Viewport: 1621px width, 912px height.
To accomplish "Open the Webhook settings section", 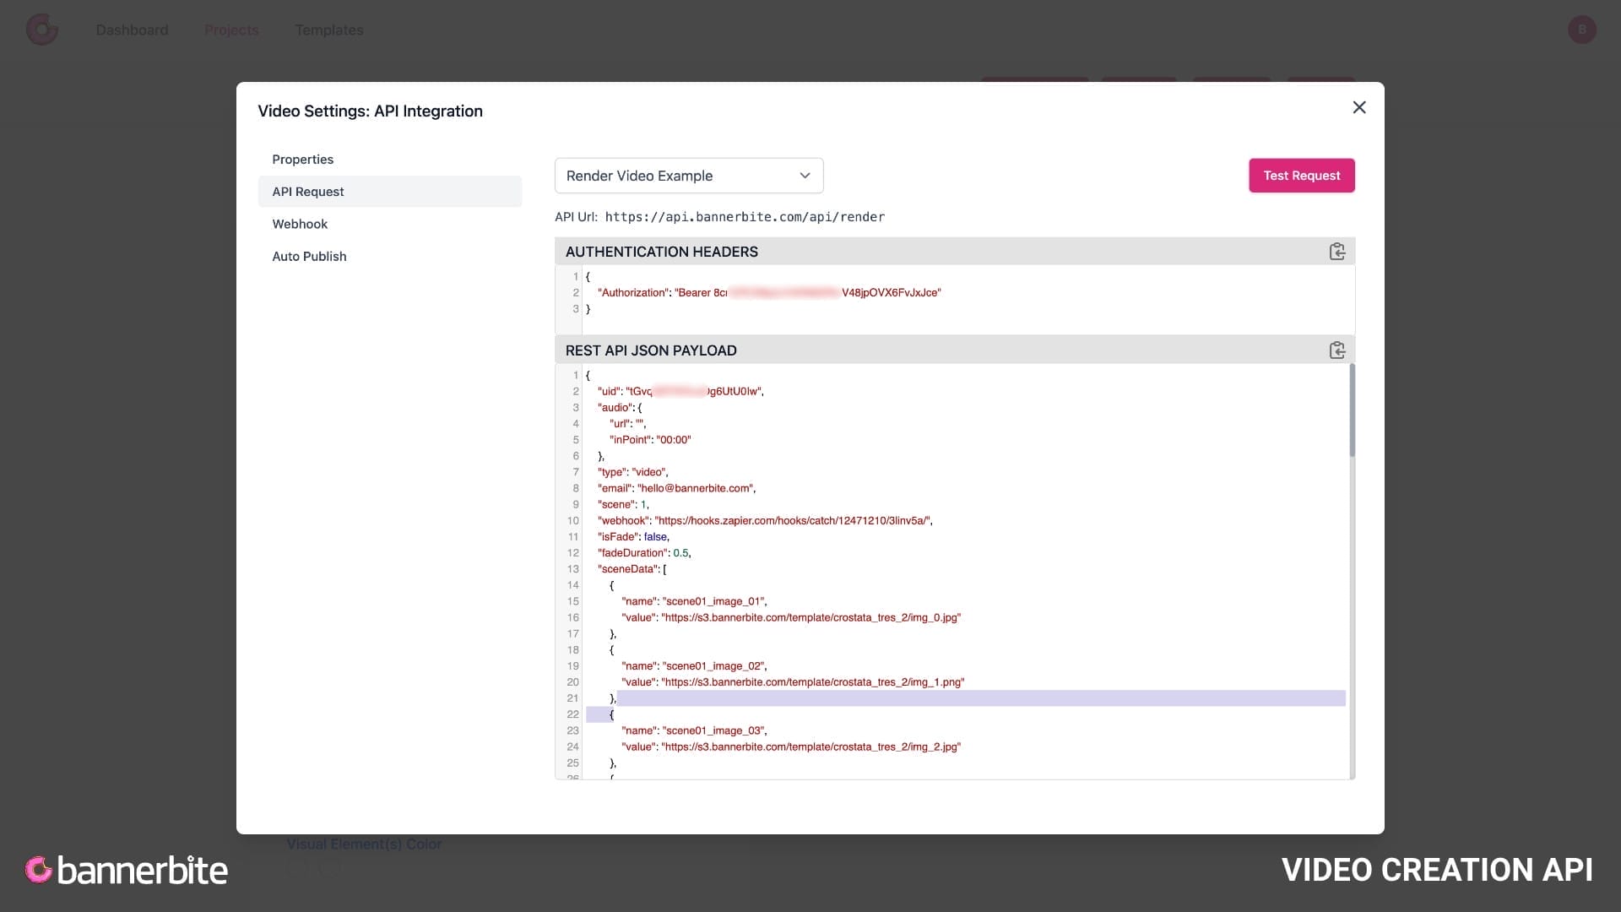I will 300,224.
